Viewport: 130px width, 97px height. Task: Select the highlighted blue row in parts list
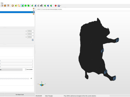[x=17, y=12]
